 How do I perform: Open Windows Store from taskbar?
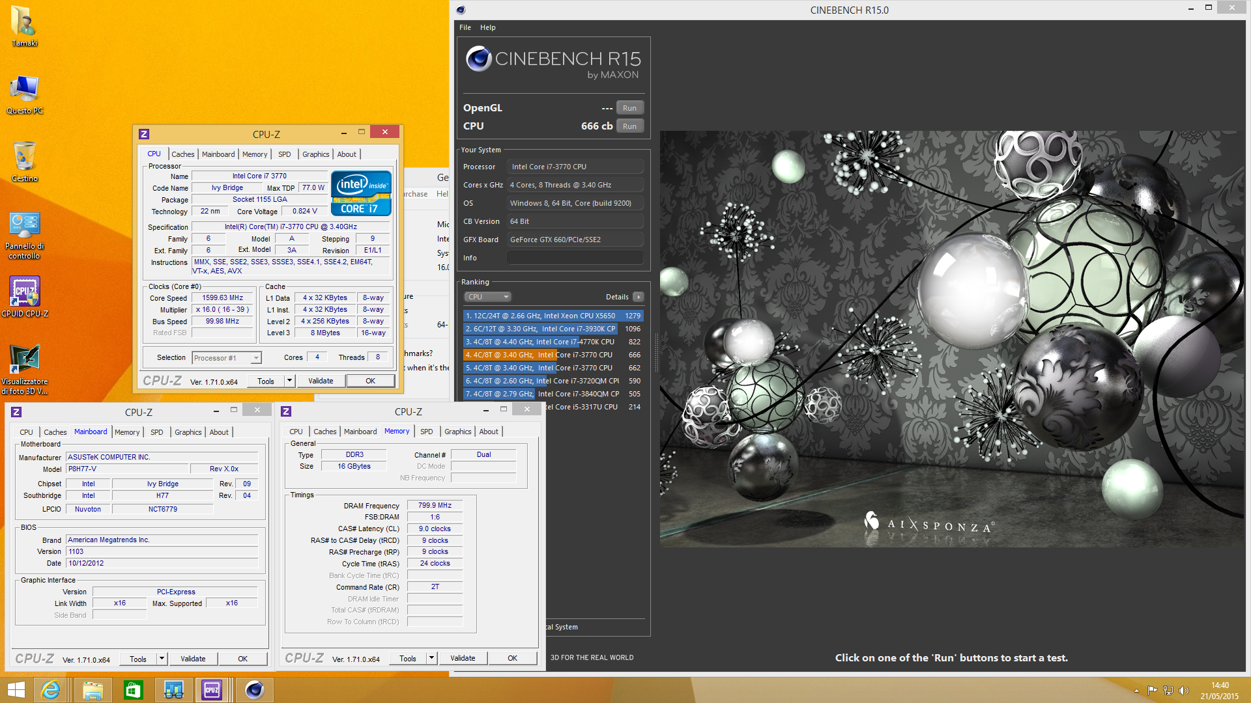(x=133, y=690)
